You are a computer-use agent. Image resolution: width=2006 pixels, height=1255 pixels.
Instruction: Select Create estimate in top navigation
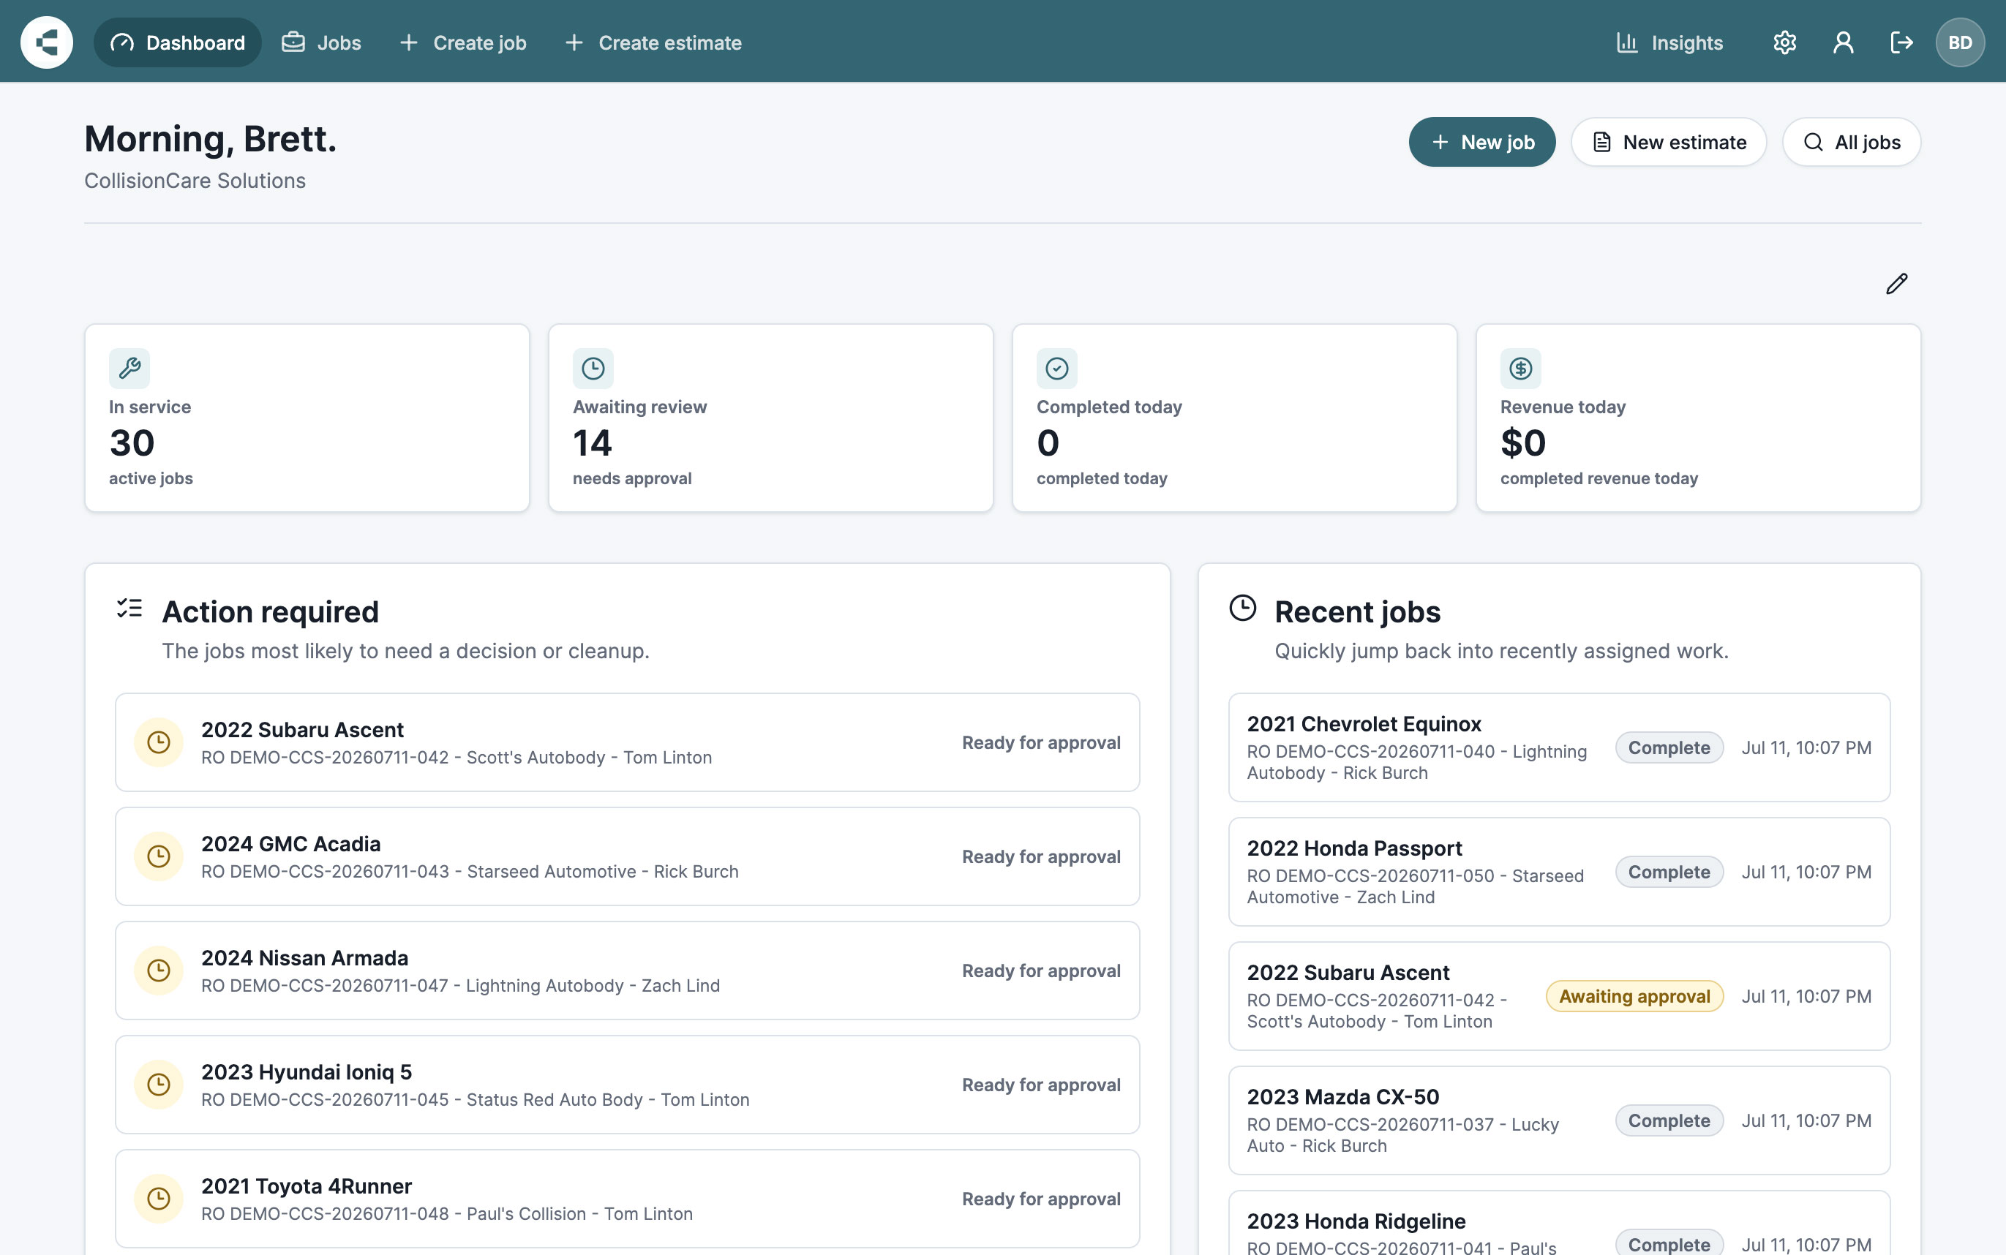[x=653, y=42]
